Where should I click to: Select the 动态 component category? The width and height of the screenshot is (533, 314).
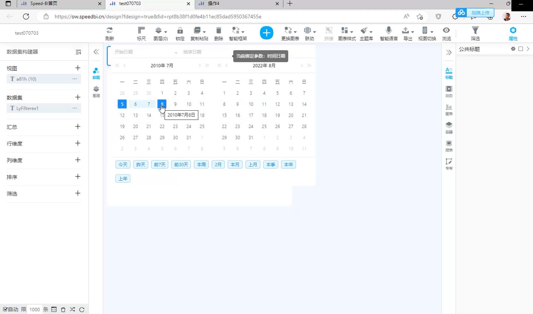click(449, 92)
